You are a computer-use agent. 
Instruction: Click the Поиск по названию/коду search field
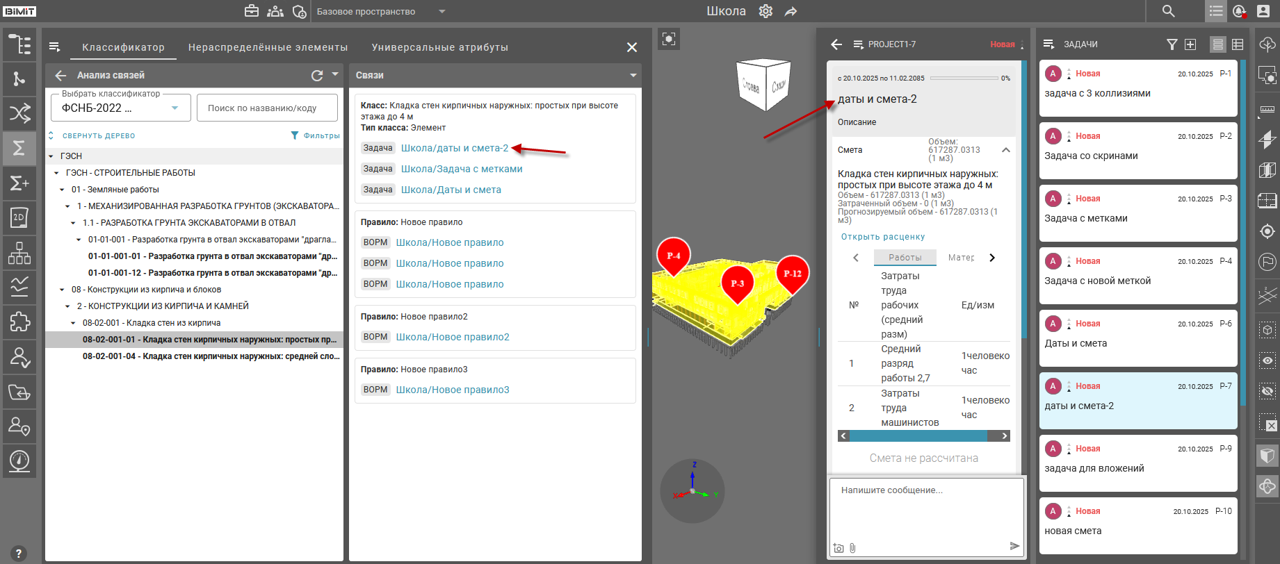(x=267, y=108)
